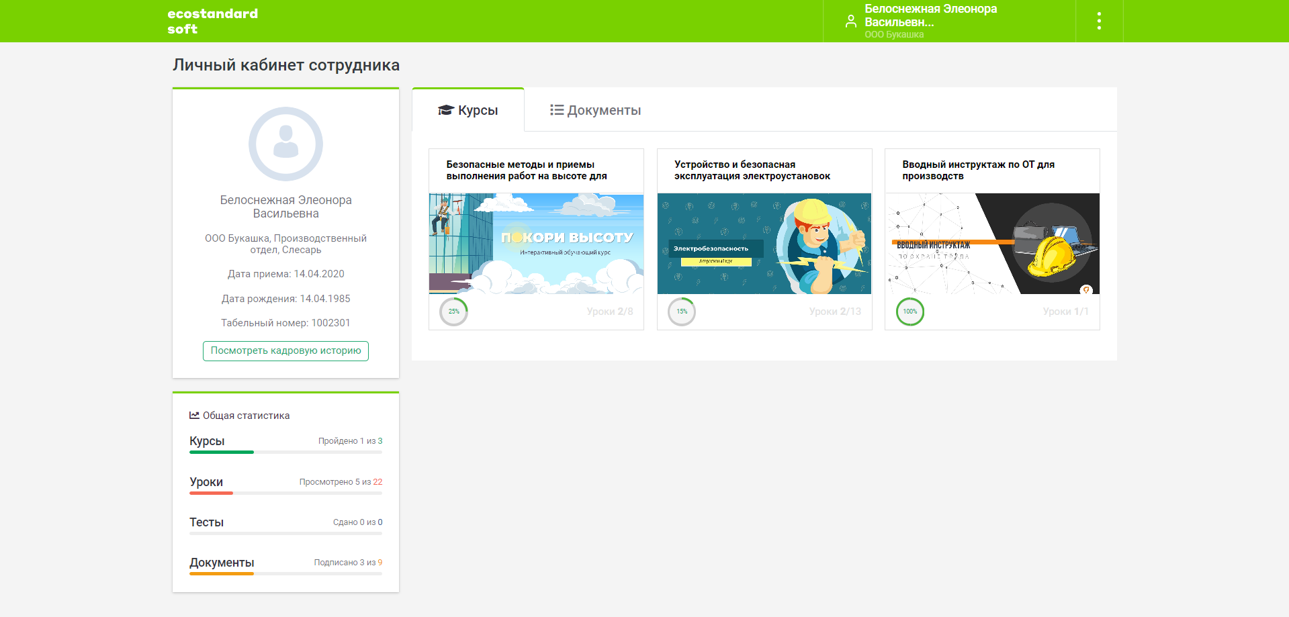Click the list icon on Документы tab
1289x617 pixels.
(557, 109)
